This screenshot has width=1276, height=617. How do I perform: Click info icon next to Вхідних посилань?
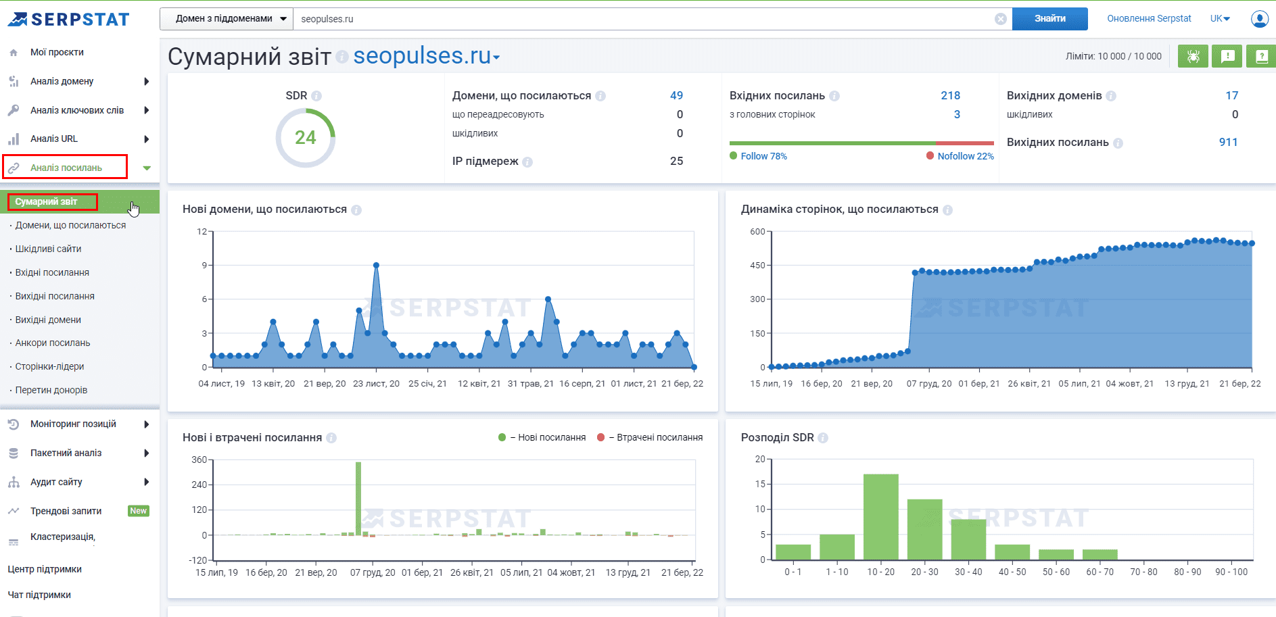tap(834, 96)
